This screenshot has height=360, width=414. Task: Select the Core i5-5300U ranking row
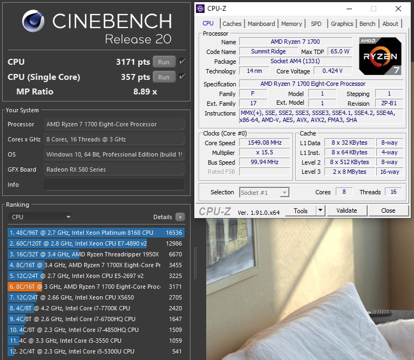coord(96,351)
